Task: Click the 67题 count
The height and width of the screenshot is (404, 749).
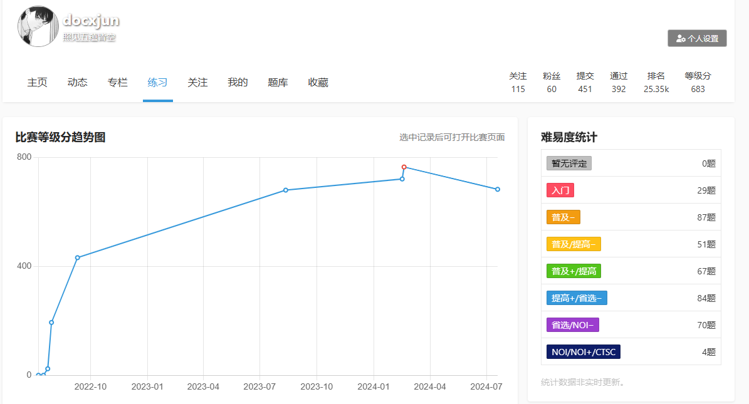Action: click(706, 271)
